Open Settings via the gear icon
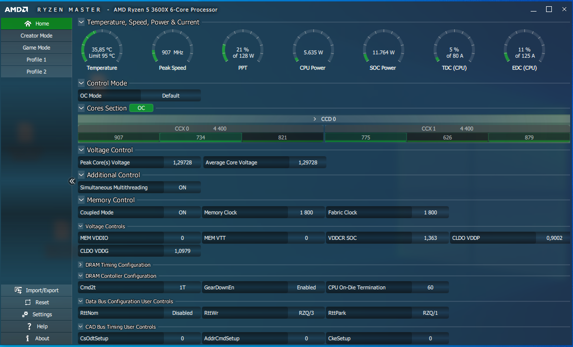Image resolution: width=573 pixels, height=347 pixels. point(25,314)
